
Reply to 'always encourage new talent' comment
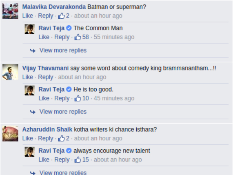[x=62, y=159]
